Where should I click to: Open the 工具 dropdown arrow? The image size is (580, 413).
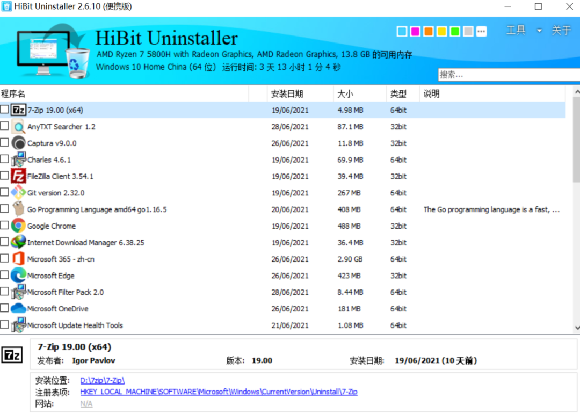click(x=539, y=31)
